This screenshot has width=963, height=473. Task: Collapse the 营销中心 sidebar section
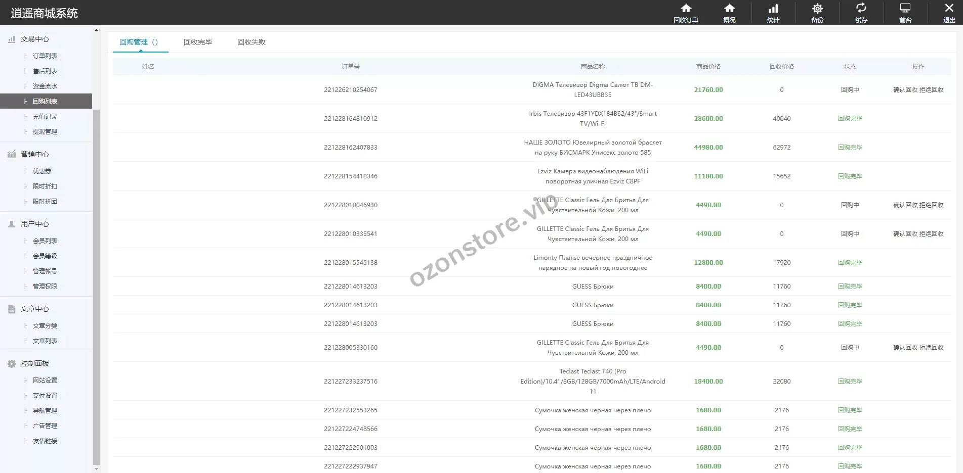(x=34, y=154)
